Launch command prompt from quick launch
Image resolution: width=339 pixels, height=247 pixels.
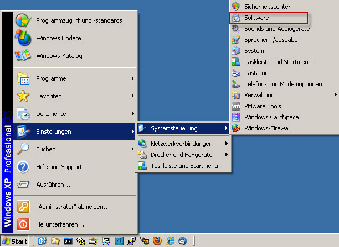click(x=68, y=241)
